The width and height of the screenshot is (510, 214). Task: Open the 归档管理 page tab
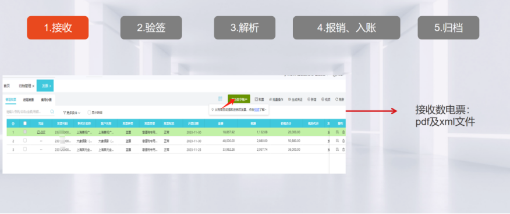click(26, 86)
